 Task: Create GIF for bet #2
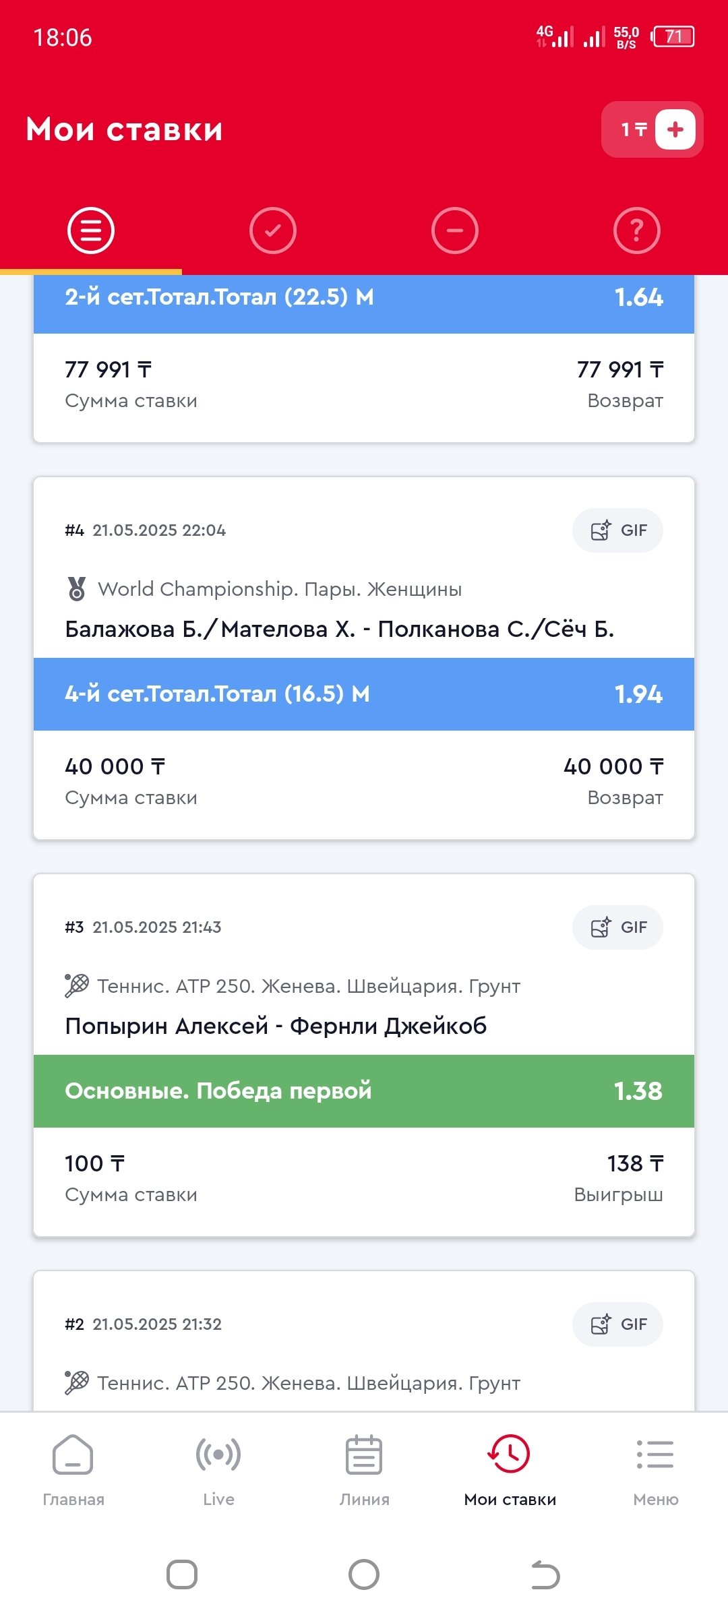tap(617, 1324)
